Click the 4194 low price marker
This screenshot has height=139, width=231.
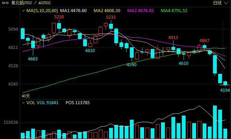tap(225, 90)
